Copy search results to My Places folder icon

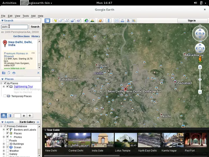coord(4,73)
